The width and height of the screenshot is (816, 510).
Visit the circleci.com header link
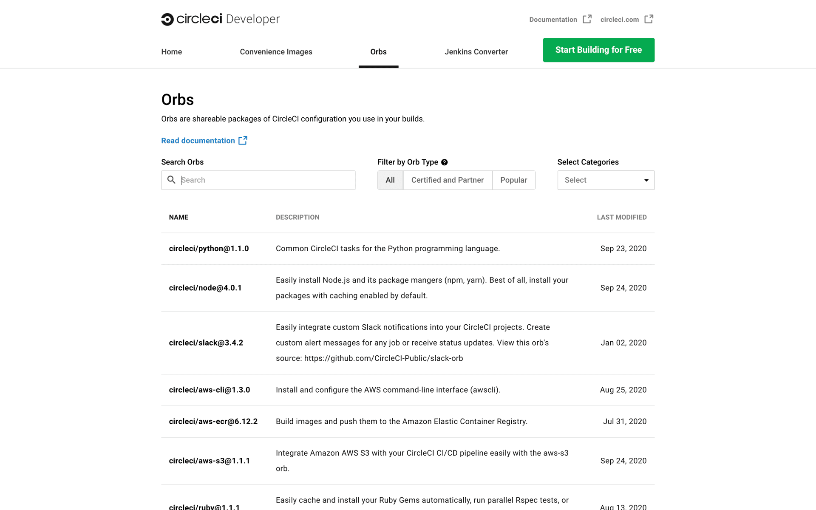[620, 20]
